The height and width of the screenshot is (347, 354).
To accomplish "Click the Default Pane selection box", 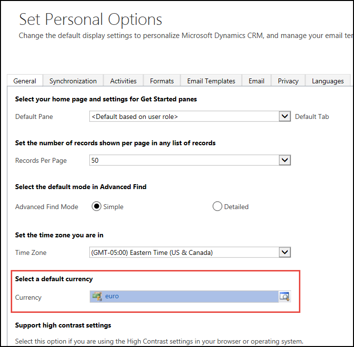I will click(183, 116).
